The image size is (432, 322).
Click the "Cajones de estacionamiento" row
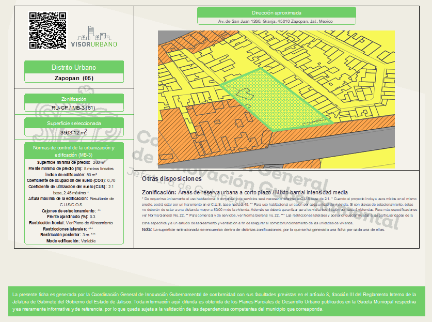(71, 211)
